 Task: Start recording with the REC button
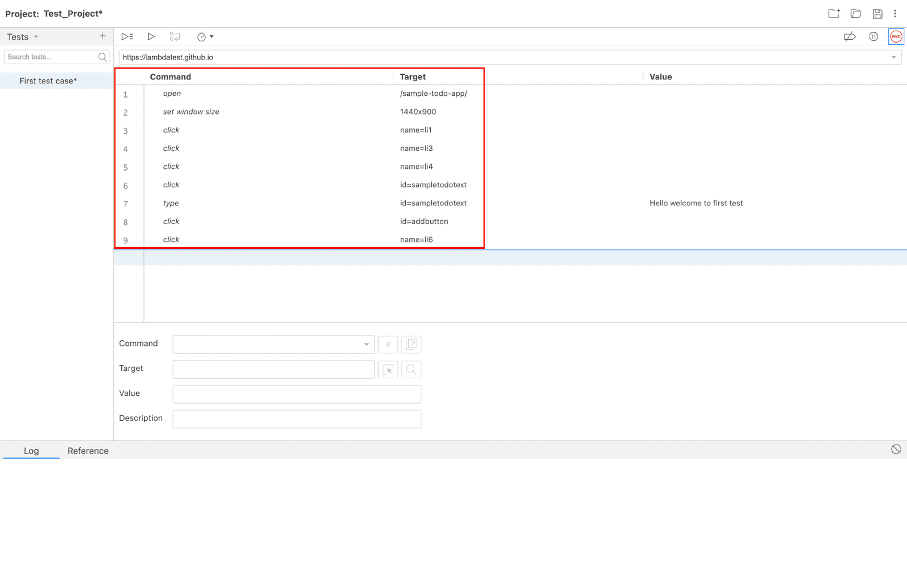point(896,36)
